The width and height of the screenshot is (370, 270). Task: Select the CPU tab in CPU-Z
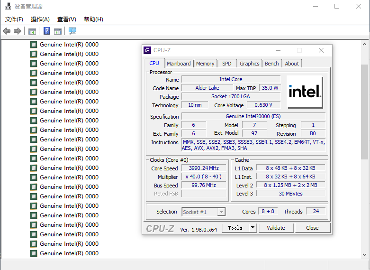pos(154,63)
